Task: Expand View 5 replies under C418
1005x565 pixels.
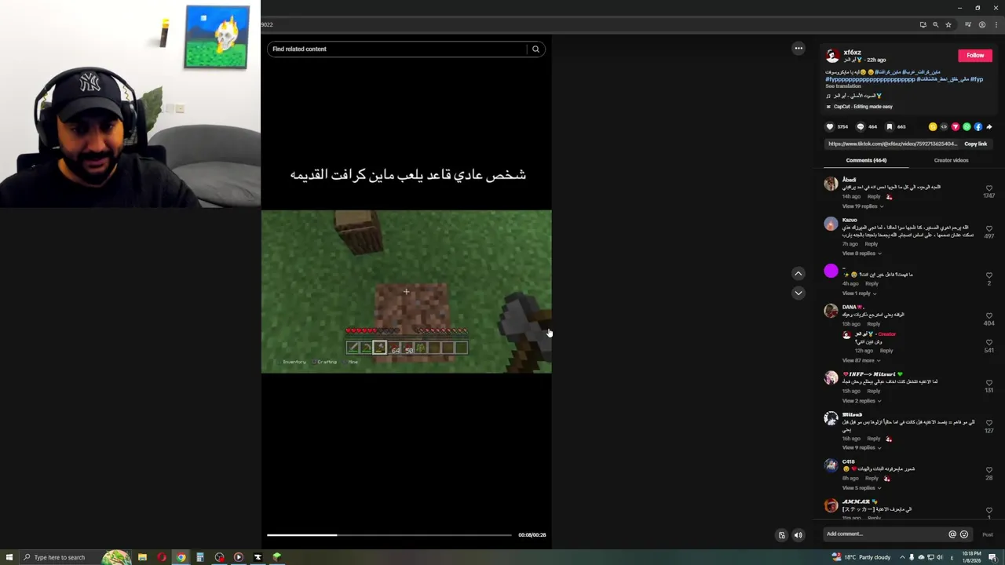Action: pos(861,488)
